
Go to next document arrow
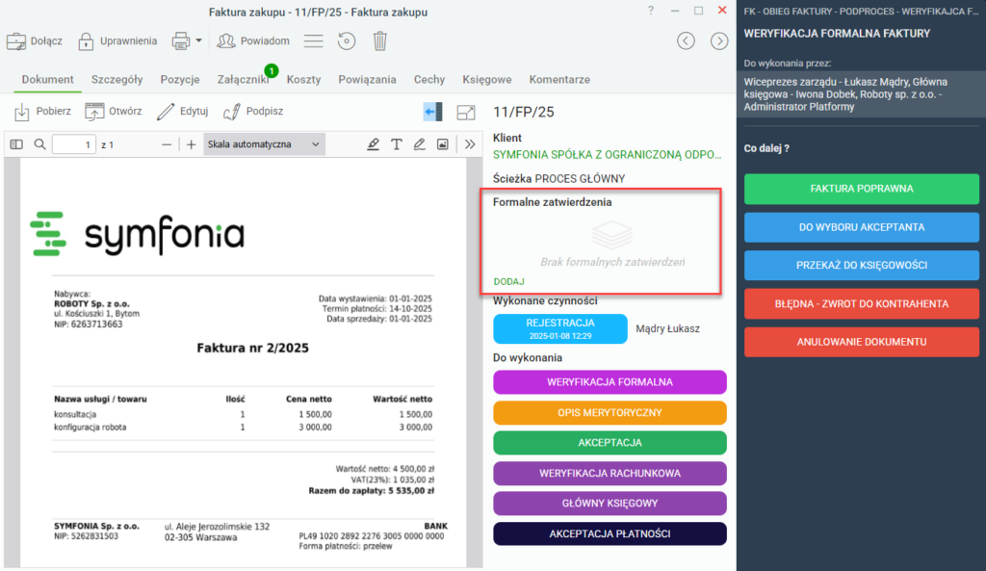pos(719,41)
